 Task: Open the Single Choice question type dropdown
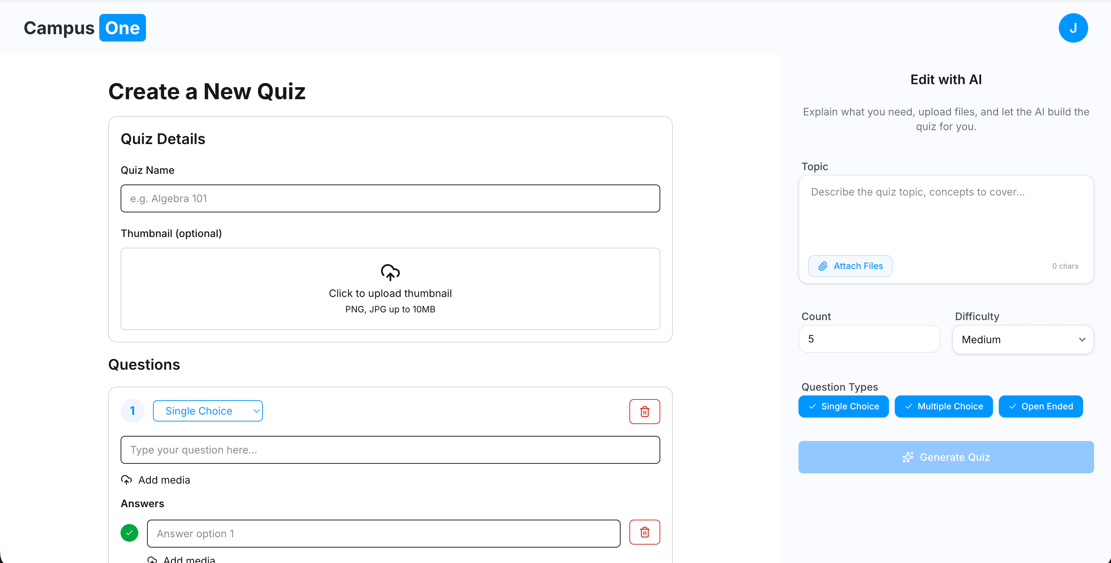pyautogui.click(x=208, y=410)
